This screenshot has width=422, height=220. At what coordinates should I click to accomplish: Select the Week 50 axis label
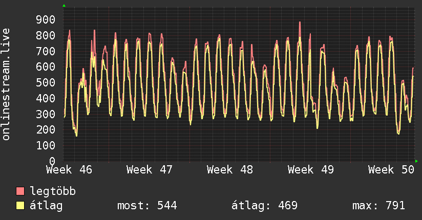pyautogui.click(x=391, y=170)
